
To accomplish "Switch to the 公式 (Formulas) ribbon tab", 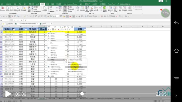I will (x=37, y=4).
